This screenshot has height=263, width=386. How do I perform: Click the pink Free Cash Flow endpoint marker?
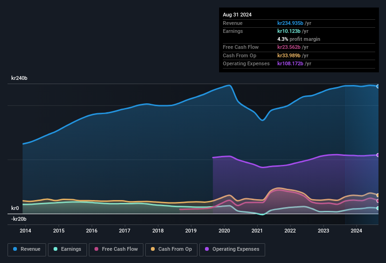pyautogui.click(x=378, y=201)
